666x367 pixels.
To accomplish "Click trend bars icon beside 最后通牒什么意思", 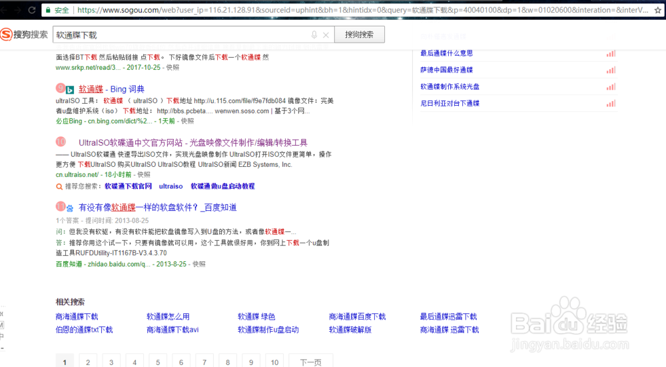I will (611, 53).
